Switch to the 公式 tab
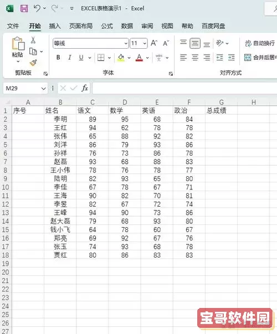The height and width of the screenshot is (334, 277). click(x=107, y=26)
